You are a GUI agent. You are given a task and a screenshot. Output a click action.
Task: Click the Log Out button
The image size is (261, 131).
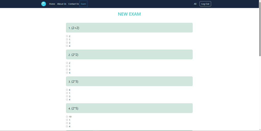pyautogui.click(x=205, y=4)
